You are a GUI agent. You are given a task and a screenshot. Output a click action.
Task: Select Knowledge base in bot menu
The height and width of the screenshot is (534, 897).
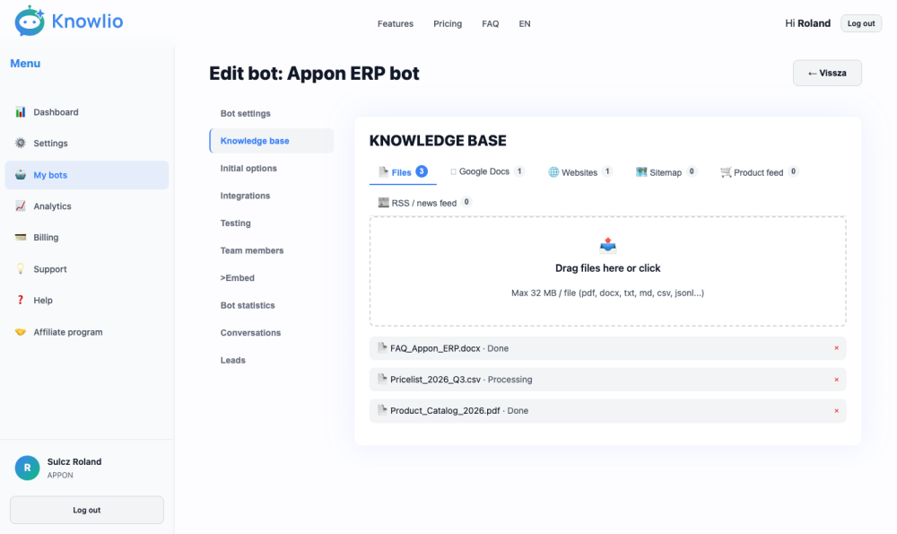[x=272, y=141]
